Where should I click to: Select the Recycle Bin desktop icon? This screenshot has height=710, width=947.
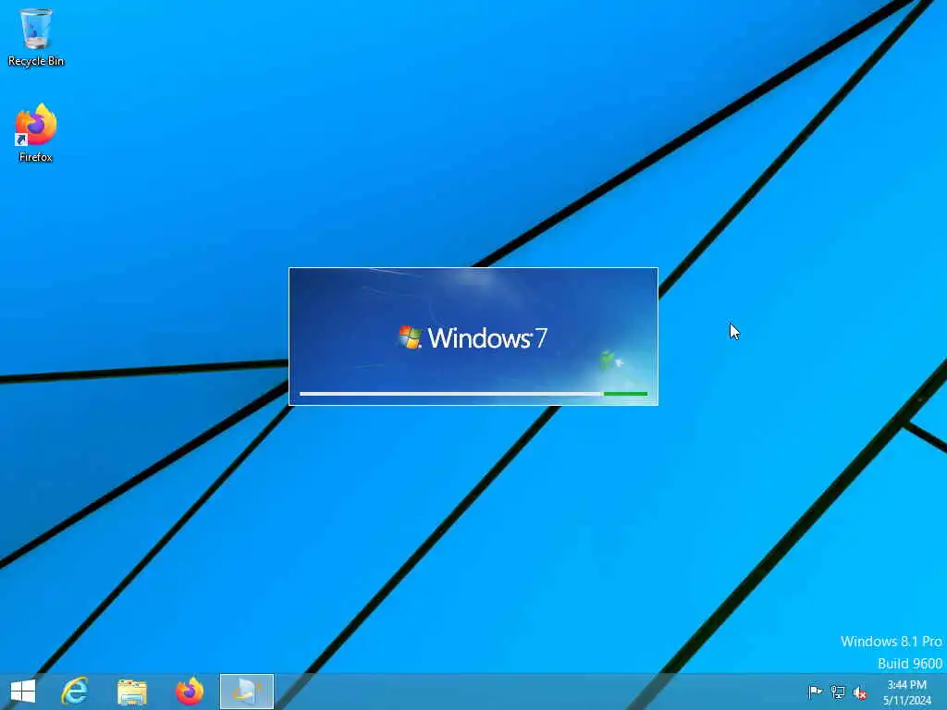tap(36, 37)
